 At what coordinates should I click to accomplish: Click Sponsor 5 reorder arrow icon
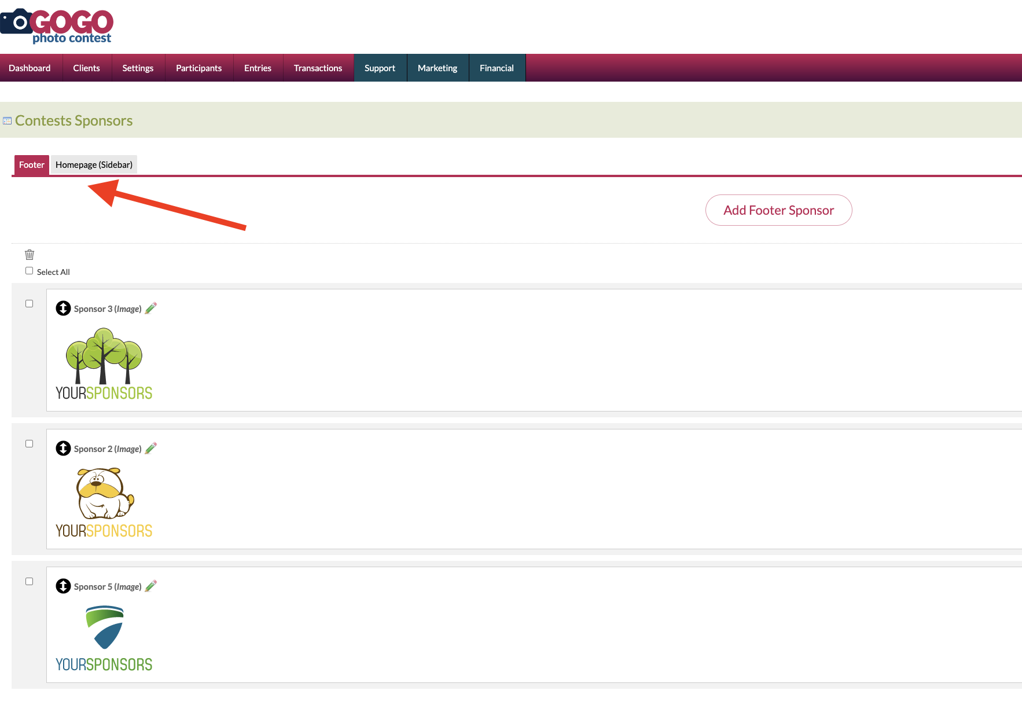pos(63,586)
